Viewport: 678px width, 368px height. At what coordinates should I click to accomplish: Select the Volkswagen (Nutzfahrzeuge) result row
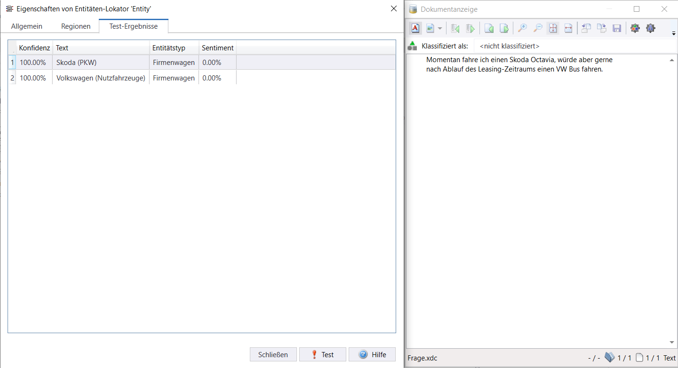(x=201, y=78)
